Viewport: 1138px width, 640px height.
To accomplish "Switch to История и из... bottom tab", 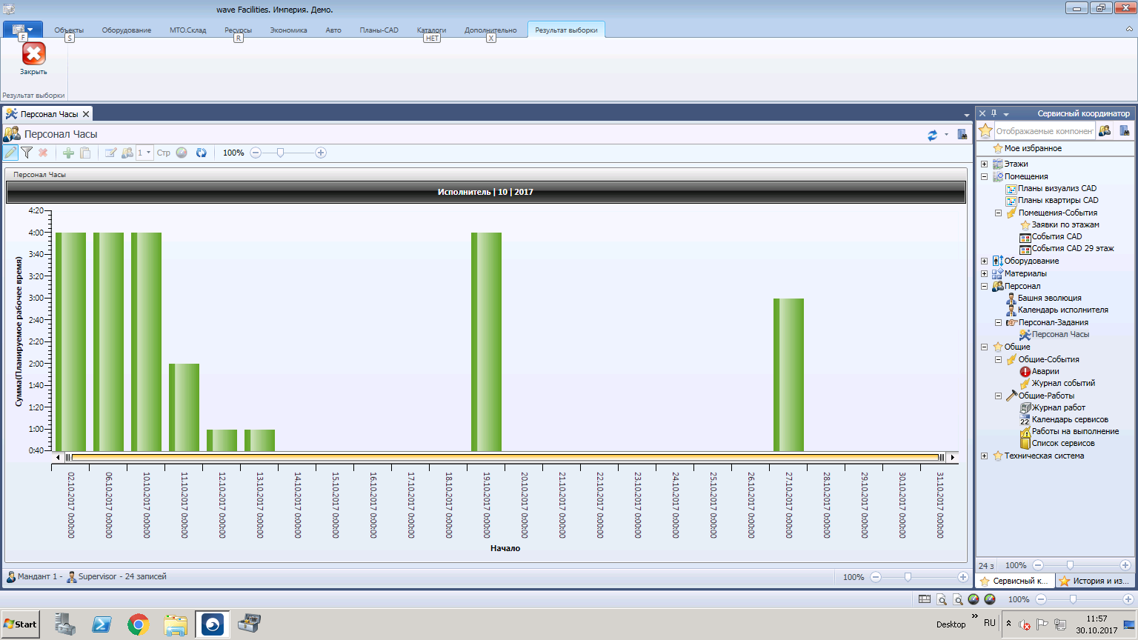I will (x=1094, y=581).
